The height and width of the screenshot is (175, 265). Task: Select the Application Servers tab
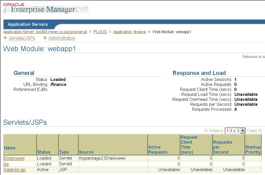coord(28,24)
